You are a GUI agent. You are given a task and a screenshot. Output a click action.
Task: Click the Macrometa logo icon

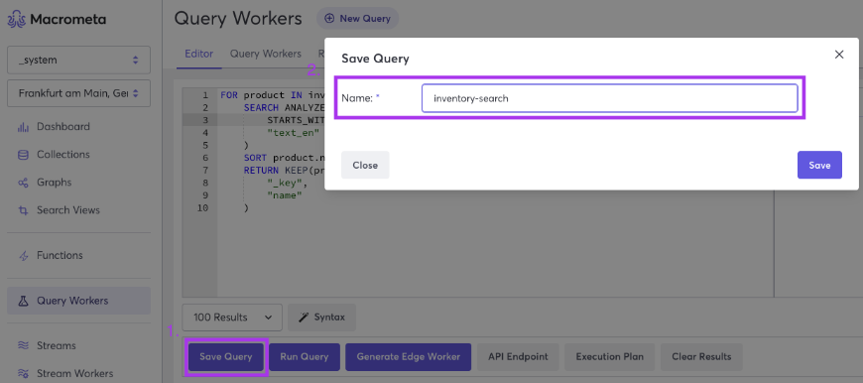(x=17, y=20)
